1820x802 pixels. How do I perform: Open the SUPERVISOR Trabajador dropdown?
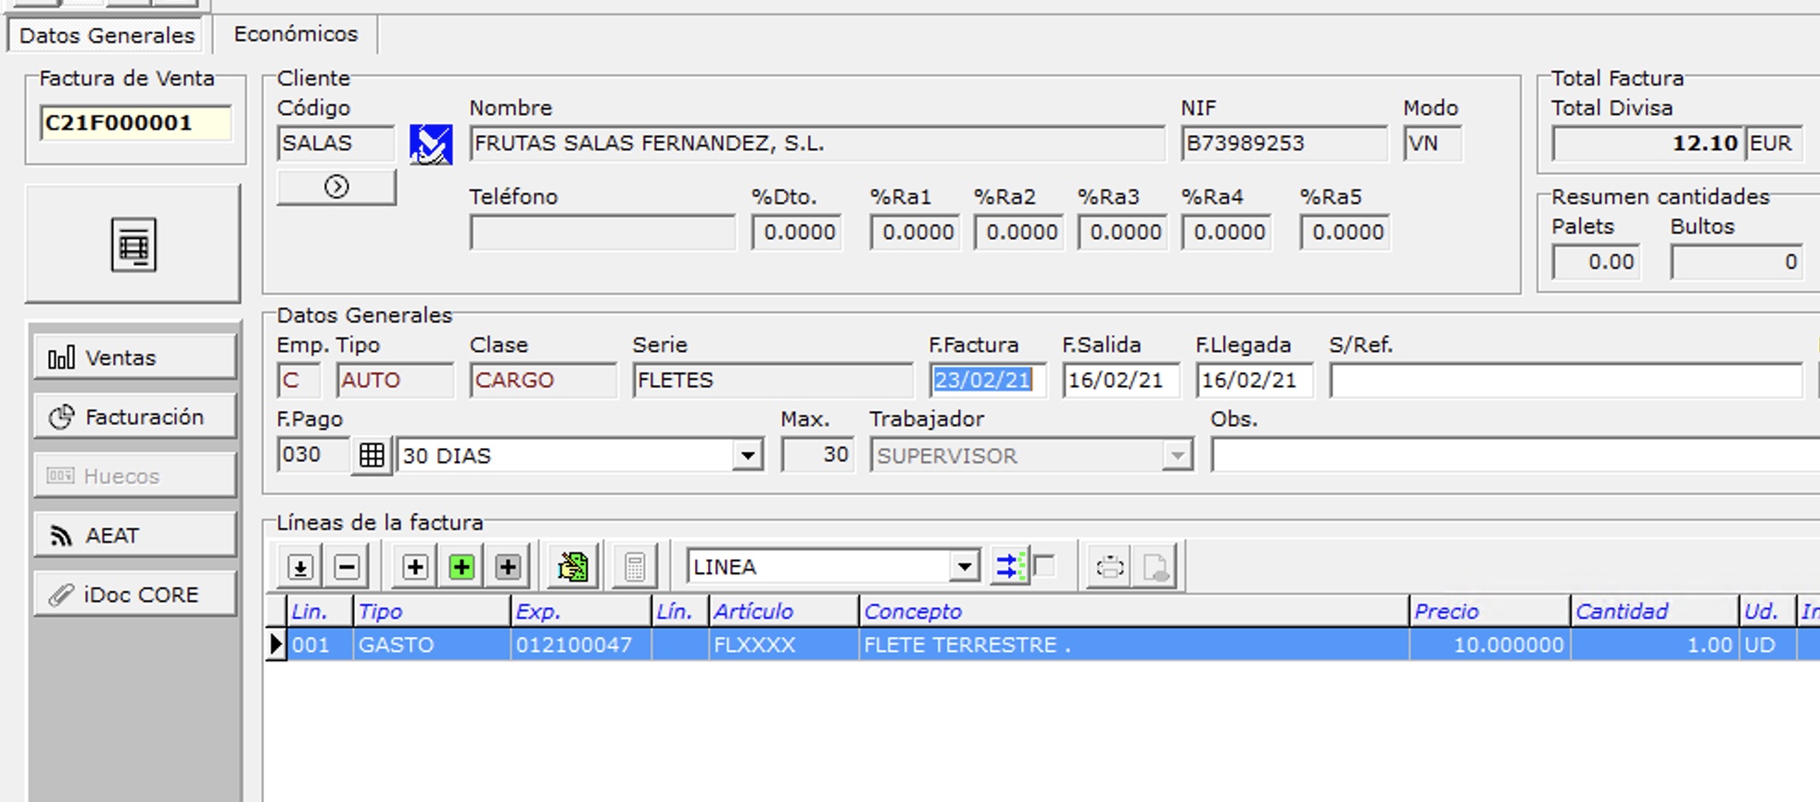tap(1177, 456)
